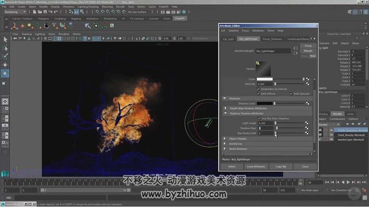
Task: Toggle visibility of Fluid_Beauty layer
Action: click(x=320, y=135)
